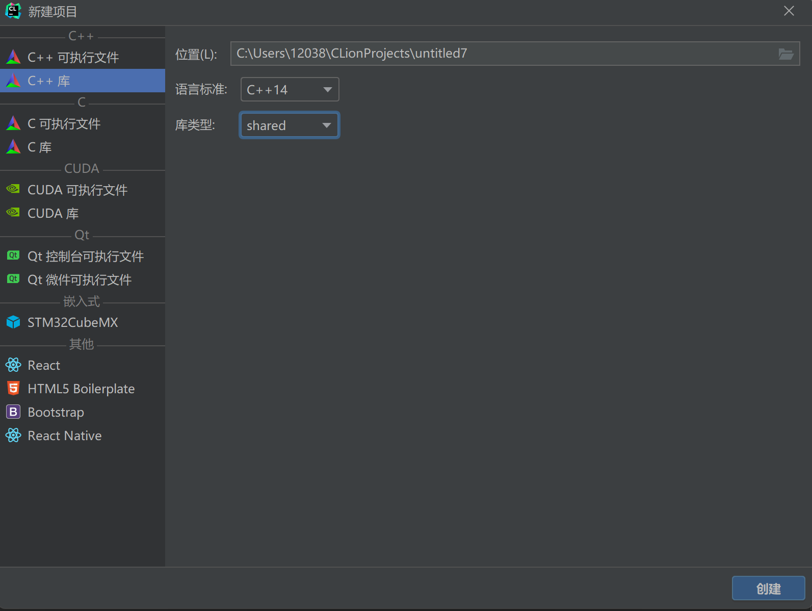Viewport: 812px width, 611px height.
Task: Click the CMake icon beside C++ 可执行文件
Action: coord(13,57)
